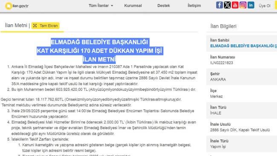Open the Destek menu item
The width and height of the screenshot is (277, 156).
[164, 6]
